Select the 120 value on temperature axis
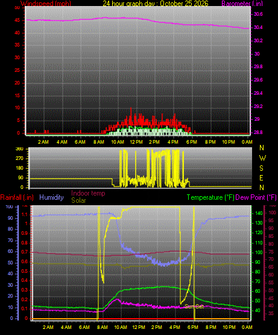Viewport: 278px width, 335px height. [259, 232]
